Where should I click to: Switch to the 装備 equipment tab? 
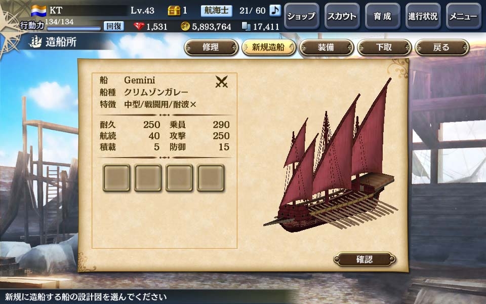click(327, 48)
